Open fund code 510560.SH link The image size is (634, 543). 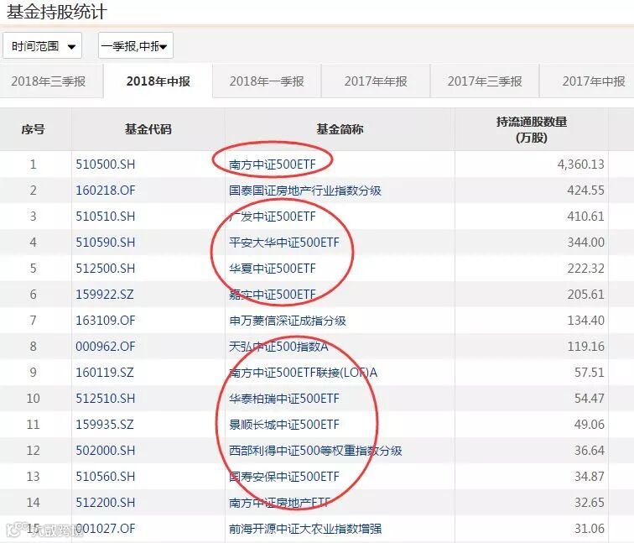pos(105,476)
